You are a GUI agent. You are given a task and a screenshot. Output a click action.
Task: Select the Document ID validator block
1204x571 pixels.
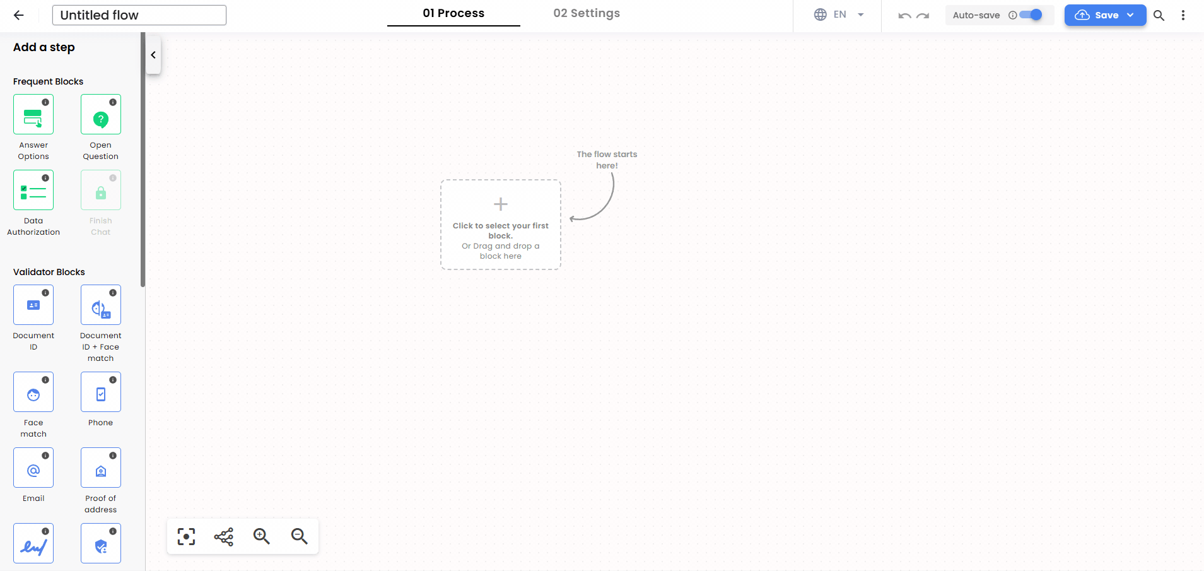click(x=33, y=305)
